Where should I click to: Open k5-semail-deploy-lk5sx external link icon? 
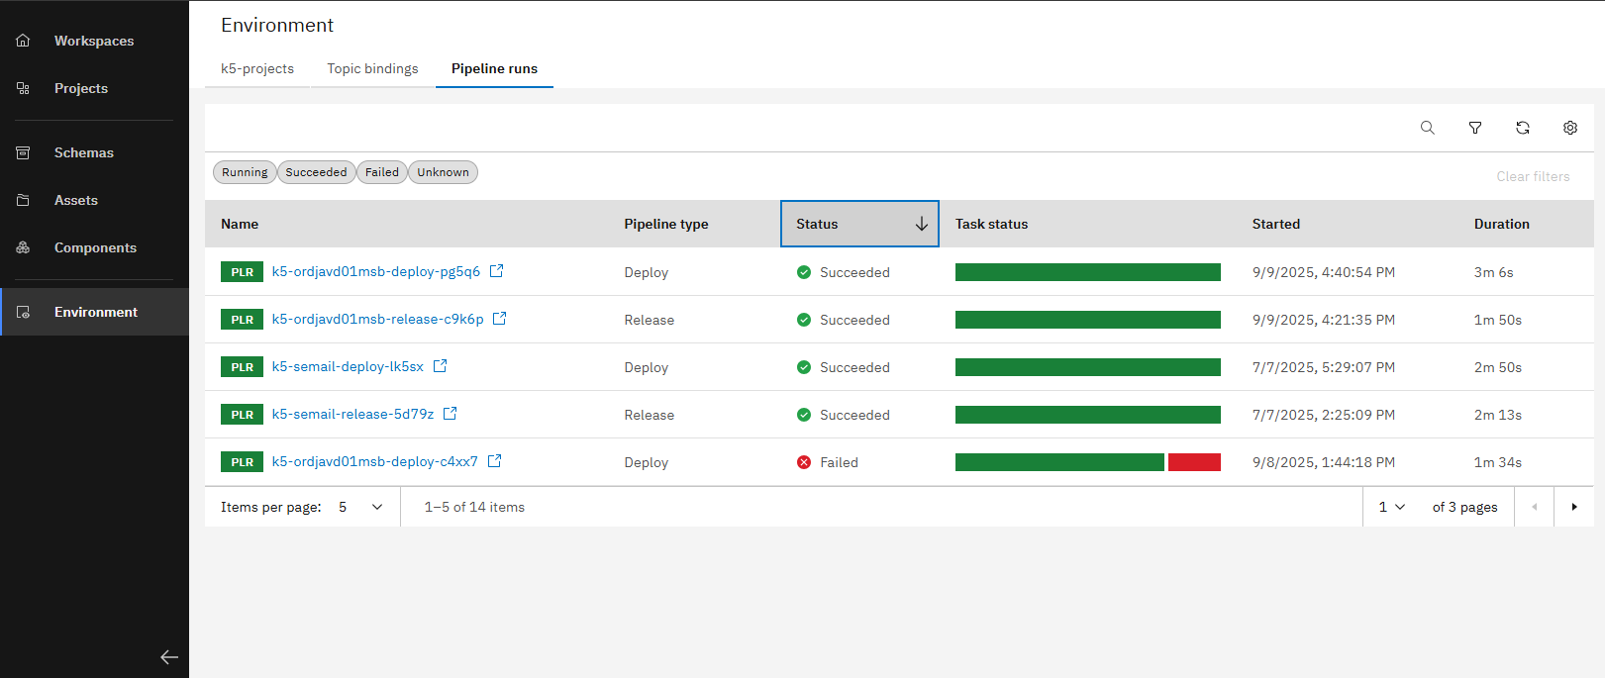441,366
